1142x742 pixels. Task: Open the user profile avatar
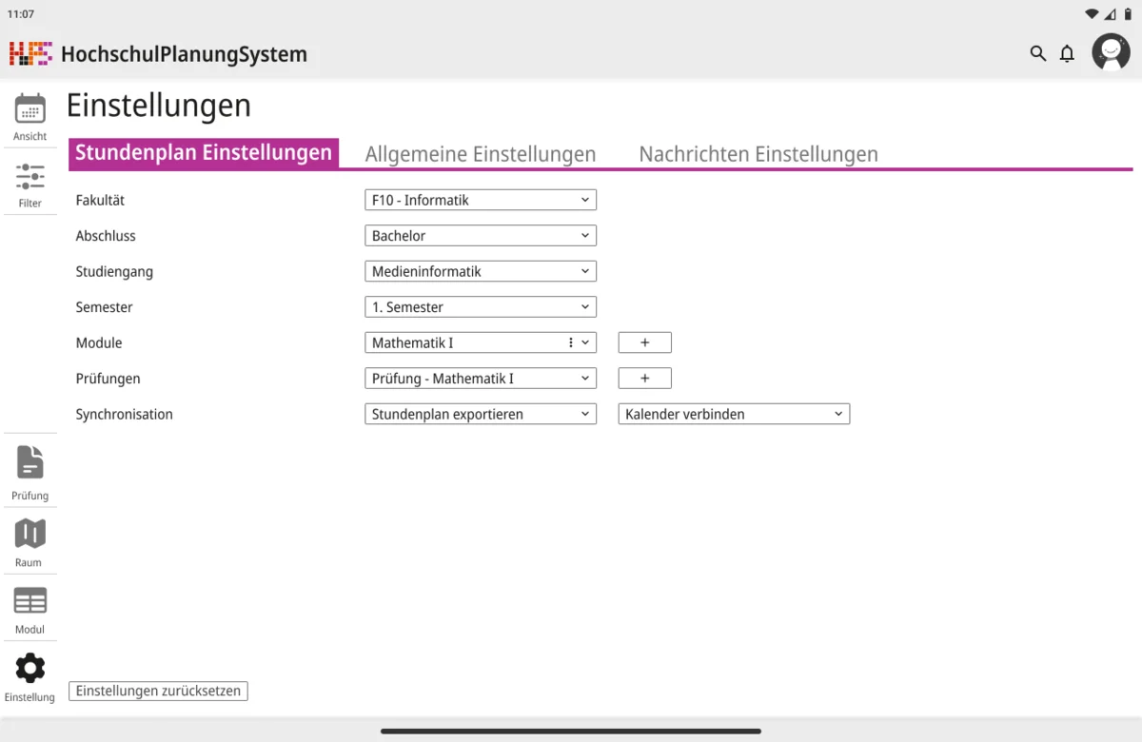(x=1111, y=53)
